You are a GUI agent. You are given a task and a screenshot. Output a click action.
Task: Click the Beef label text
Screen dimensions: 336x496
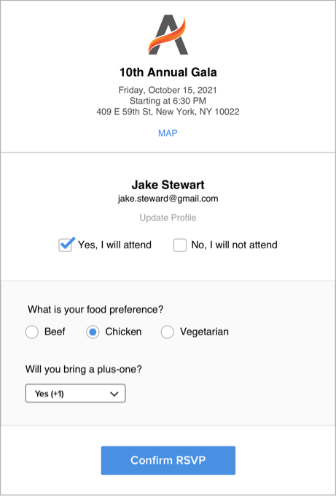(55, 332)
